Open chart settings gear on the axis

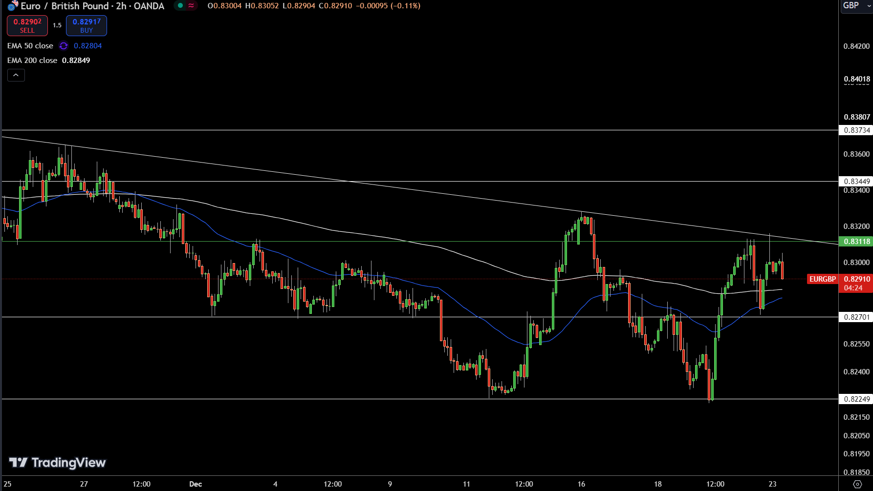[x=857, y=484]
